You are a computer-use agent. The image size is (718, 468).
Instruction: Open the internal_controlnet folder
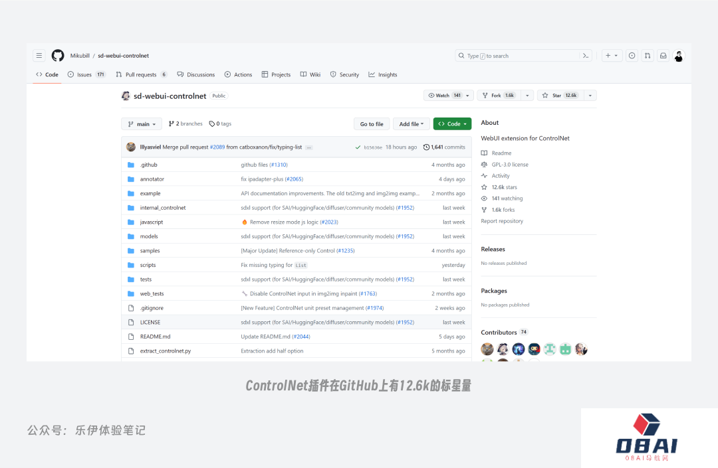click(x=163, y=208)
